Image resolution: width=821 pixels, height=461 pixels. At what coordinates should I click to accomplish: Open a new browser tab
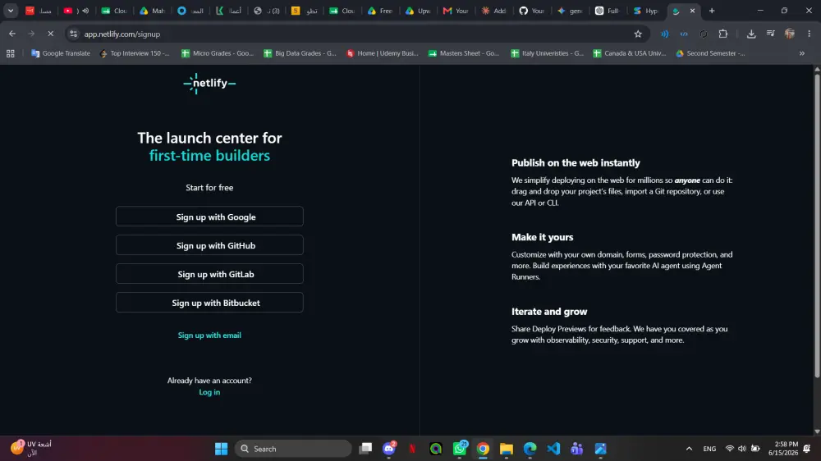712,11
